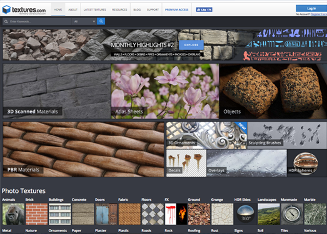Select the Grunge cracked thumbnail
Viewport: 327px width, 234px height.
click(x=223, y=214)
